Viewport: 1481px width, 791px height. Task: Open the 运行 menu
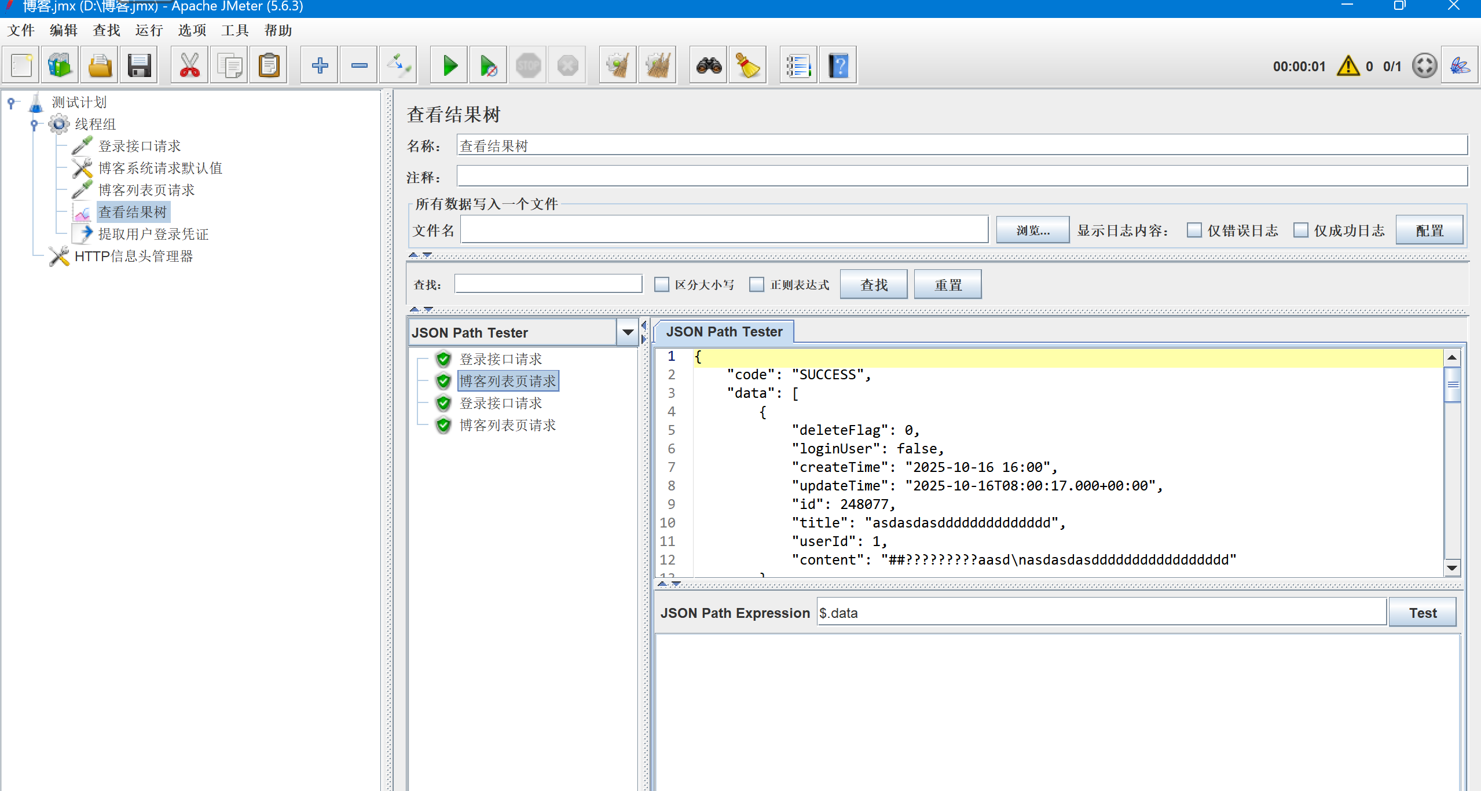pos(149,30)
